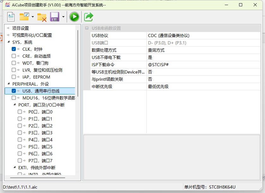Click the open project folder icon
This screenshot has width=265, height=193.
24,17
